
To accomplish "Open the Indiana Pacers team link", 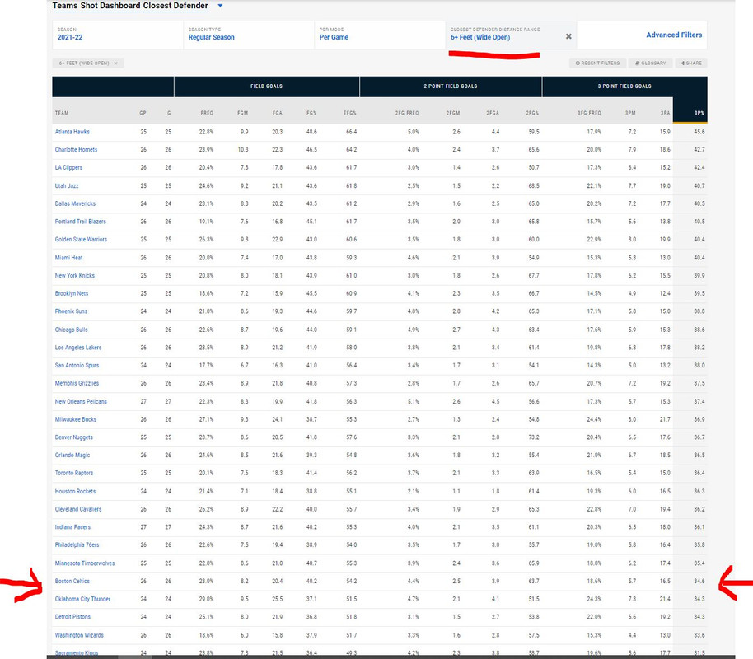I will [72, 527].
